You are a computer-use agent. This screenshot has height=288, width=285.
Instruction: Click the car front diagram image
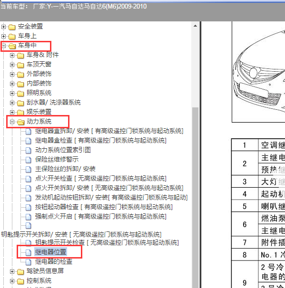[258, 72]
